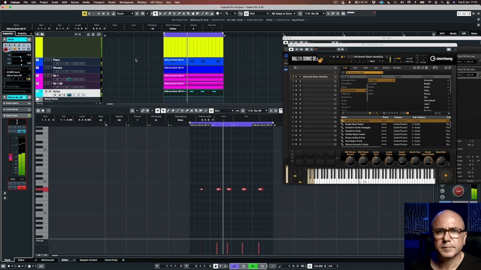Viewport: 481px width, 270px height.
Task: Solo the Guitar track
Action: tap(50, 91)
